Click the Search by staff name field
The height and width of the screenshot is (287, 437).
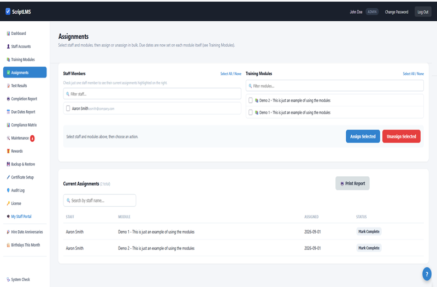coord(100,200)
